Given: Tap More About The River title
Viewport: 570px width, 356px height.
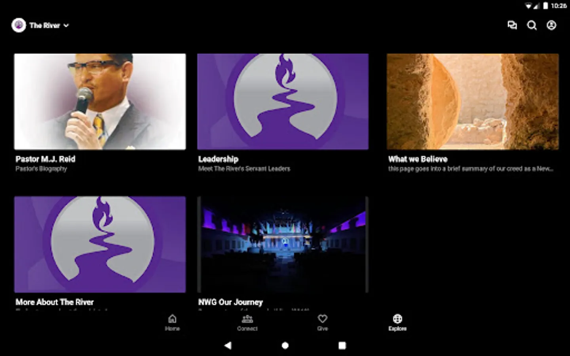Looking at the screenshot, I should click(55, 302).
